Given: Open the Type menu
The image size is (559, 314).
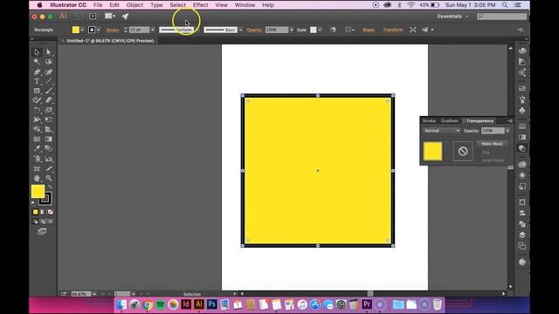Looking at the screenshot, I should coord(156,5).
